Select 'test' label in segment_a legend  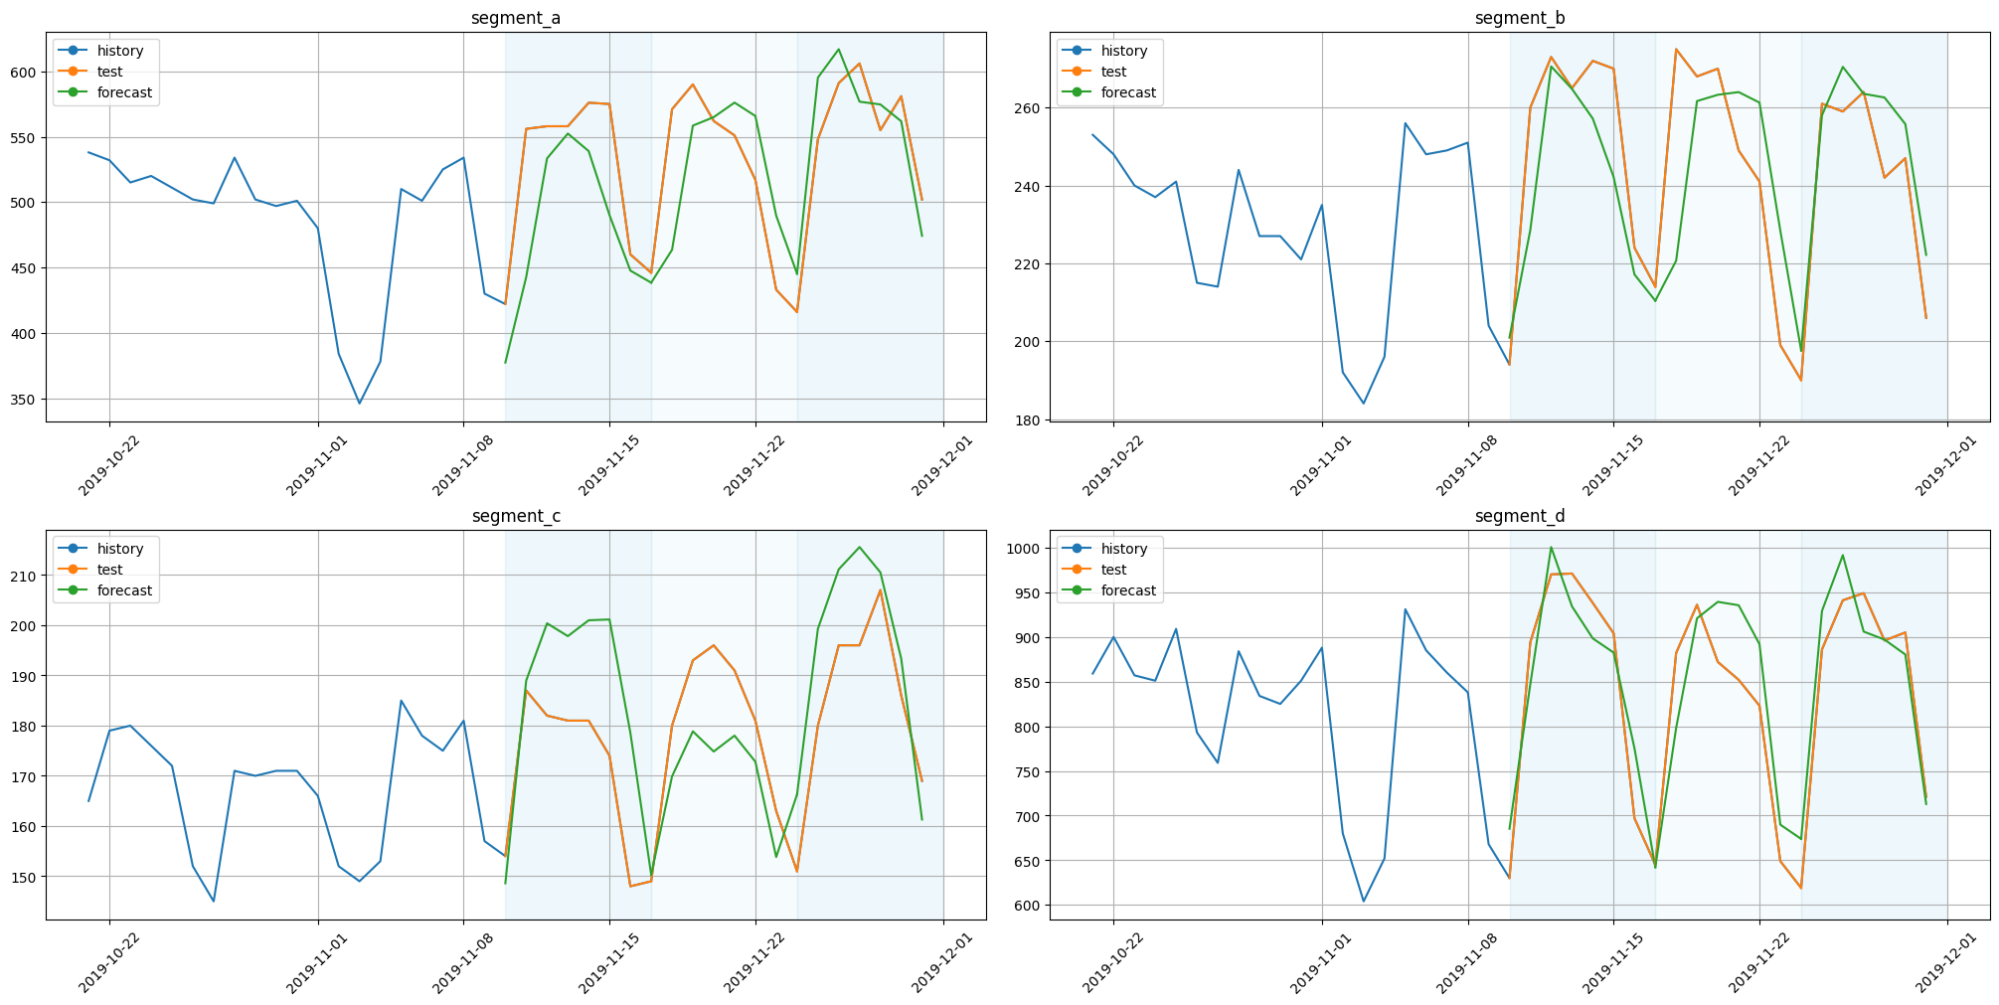110,72
